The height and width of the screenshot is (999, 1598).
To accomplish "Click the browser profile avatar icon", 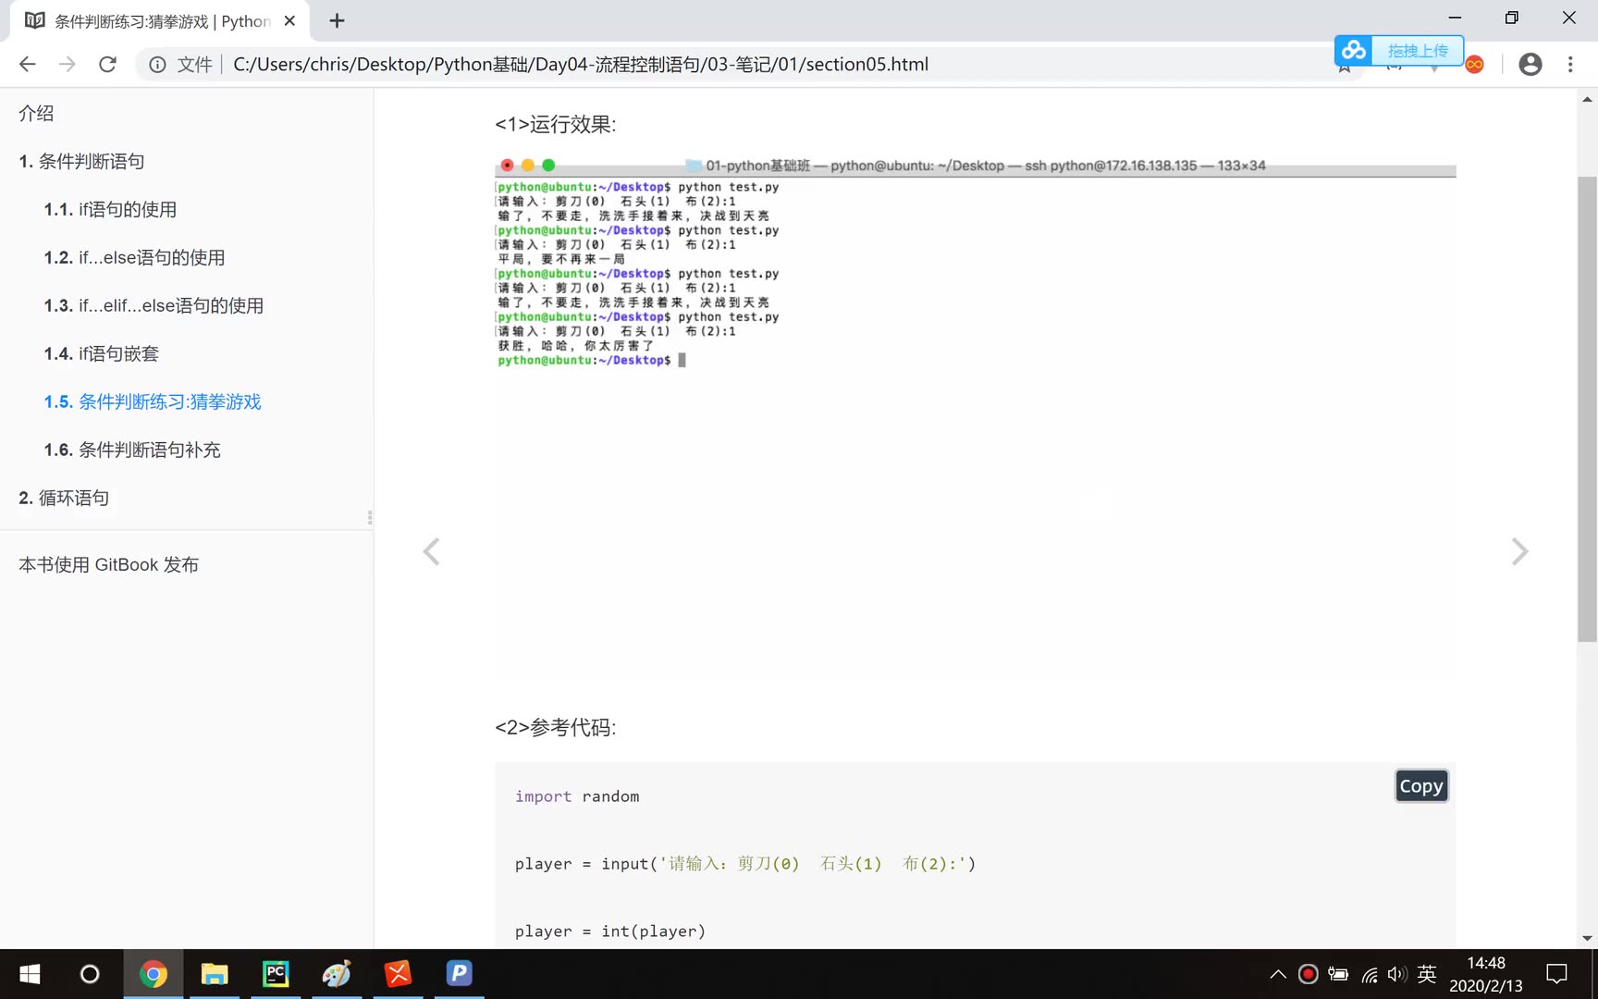I will pos(1530,64).
